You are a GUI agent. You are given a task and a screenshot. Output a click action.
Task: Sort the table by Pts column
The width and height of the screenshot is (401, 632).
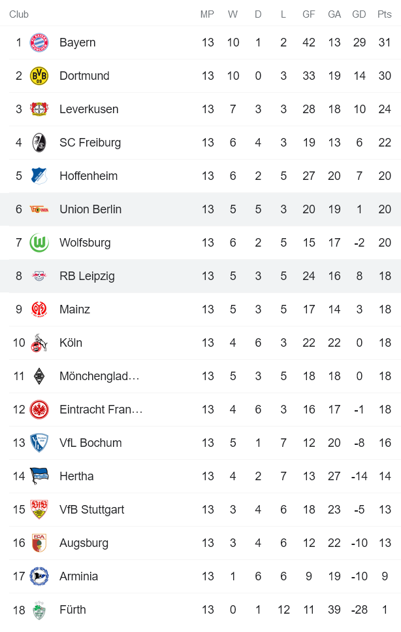coord(384,14)
